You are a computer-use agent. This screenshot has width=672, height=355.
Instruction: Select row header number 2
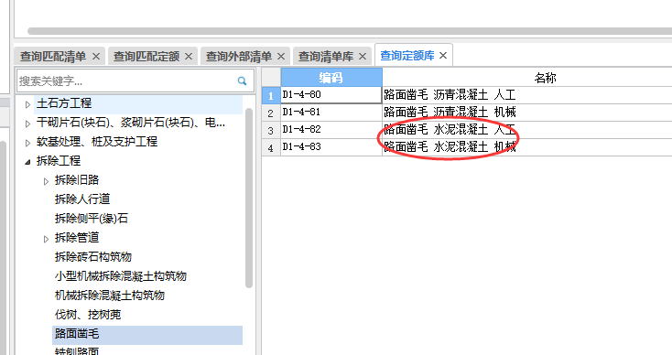coord(271,113)
